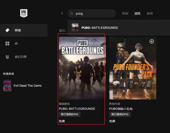Click the suggestion's PUBG thumbnail image

click(x=75, y=28)
